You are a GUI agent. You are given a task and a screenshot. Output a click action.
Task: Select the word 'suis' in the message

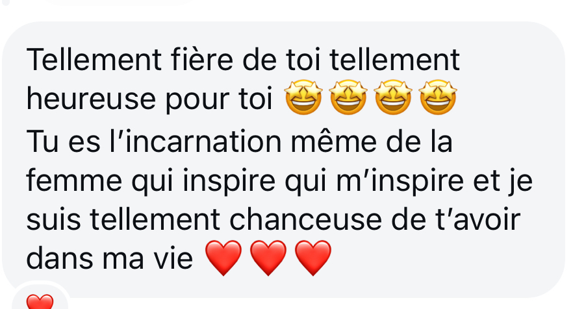click(x=53, y=220)
